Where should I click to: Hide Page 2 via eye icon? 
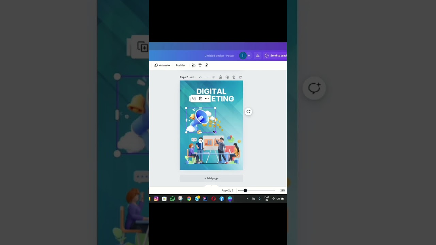point(214,77)
